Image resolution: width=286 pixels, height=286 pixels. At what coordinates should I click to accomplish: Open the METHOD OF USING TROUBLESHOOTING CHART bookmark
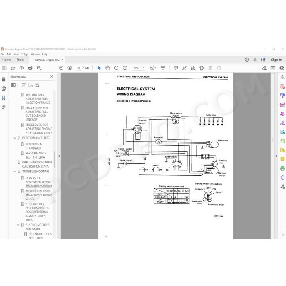39,195
